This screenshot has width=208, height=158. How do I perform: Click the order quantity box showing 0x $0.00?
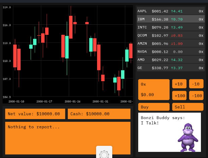[154, 90]
